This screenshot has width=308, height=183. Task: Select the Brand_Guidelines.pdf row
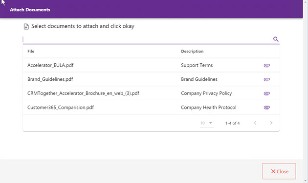(151, 79)
